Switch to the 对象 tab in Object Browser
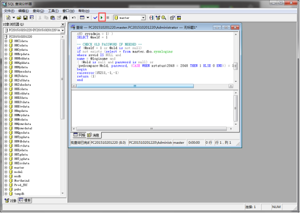 click(x=11, y=201)
